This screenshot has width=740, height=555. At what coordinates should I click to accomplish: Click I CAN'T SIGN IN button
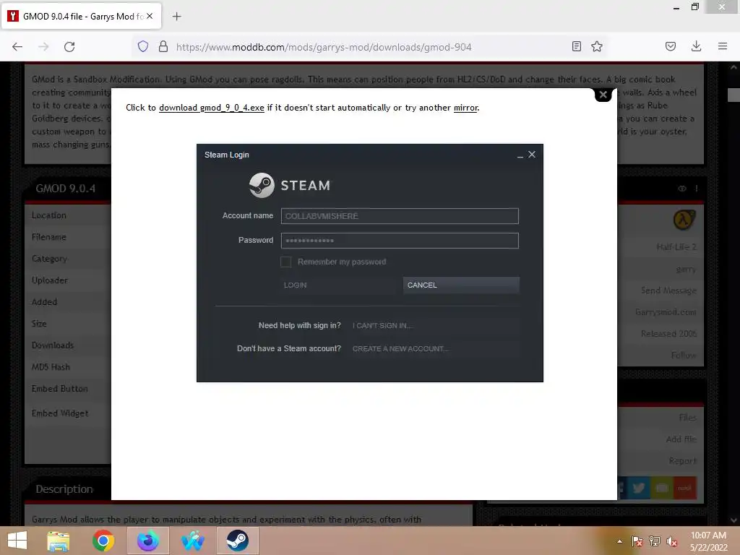(434, 326)
